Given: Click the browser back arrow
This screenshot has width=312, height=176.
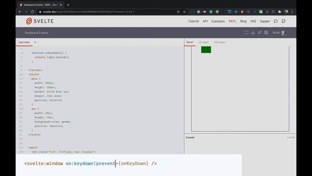Looking at the screenshot, I should pos(20,12).
